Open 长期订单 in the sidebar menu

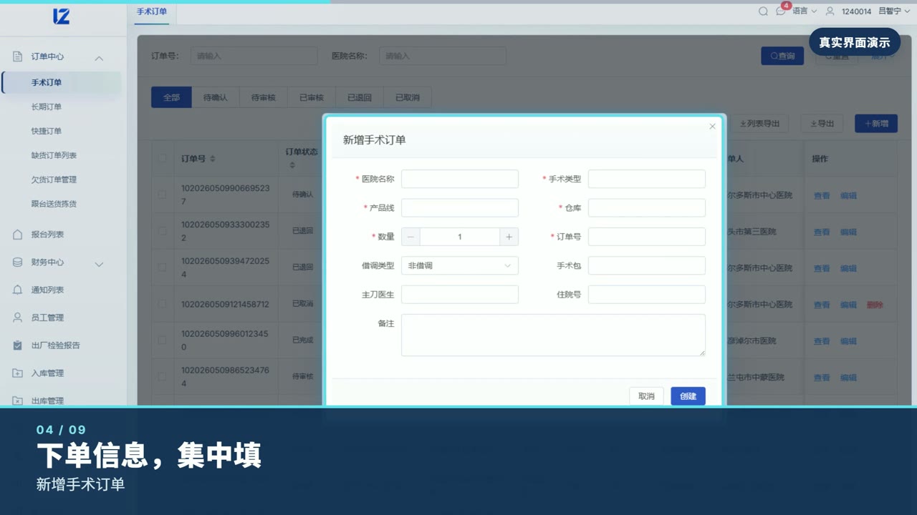coord(47,107)
